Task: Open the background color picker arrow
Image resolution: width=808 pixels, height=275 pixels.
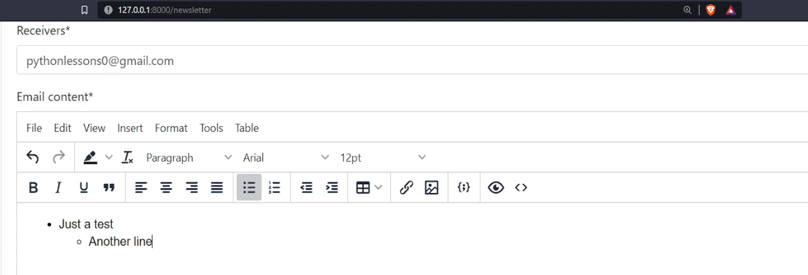Action: click(109, 158)
